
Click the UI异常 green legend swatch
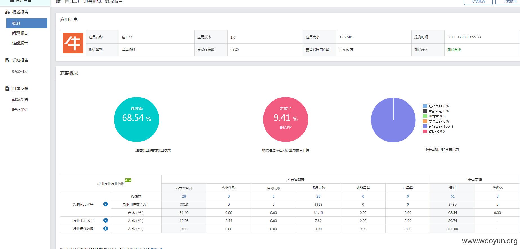[425, 116]
